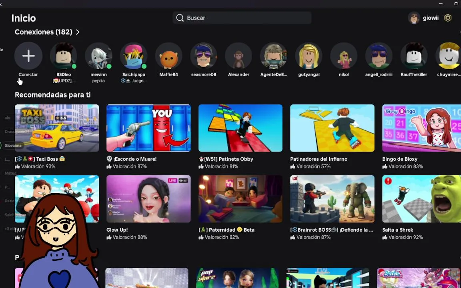Open Beats! game thumbnail at bottom
461x288 pixels.
coord(419,278)
